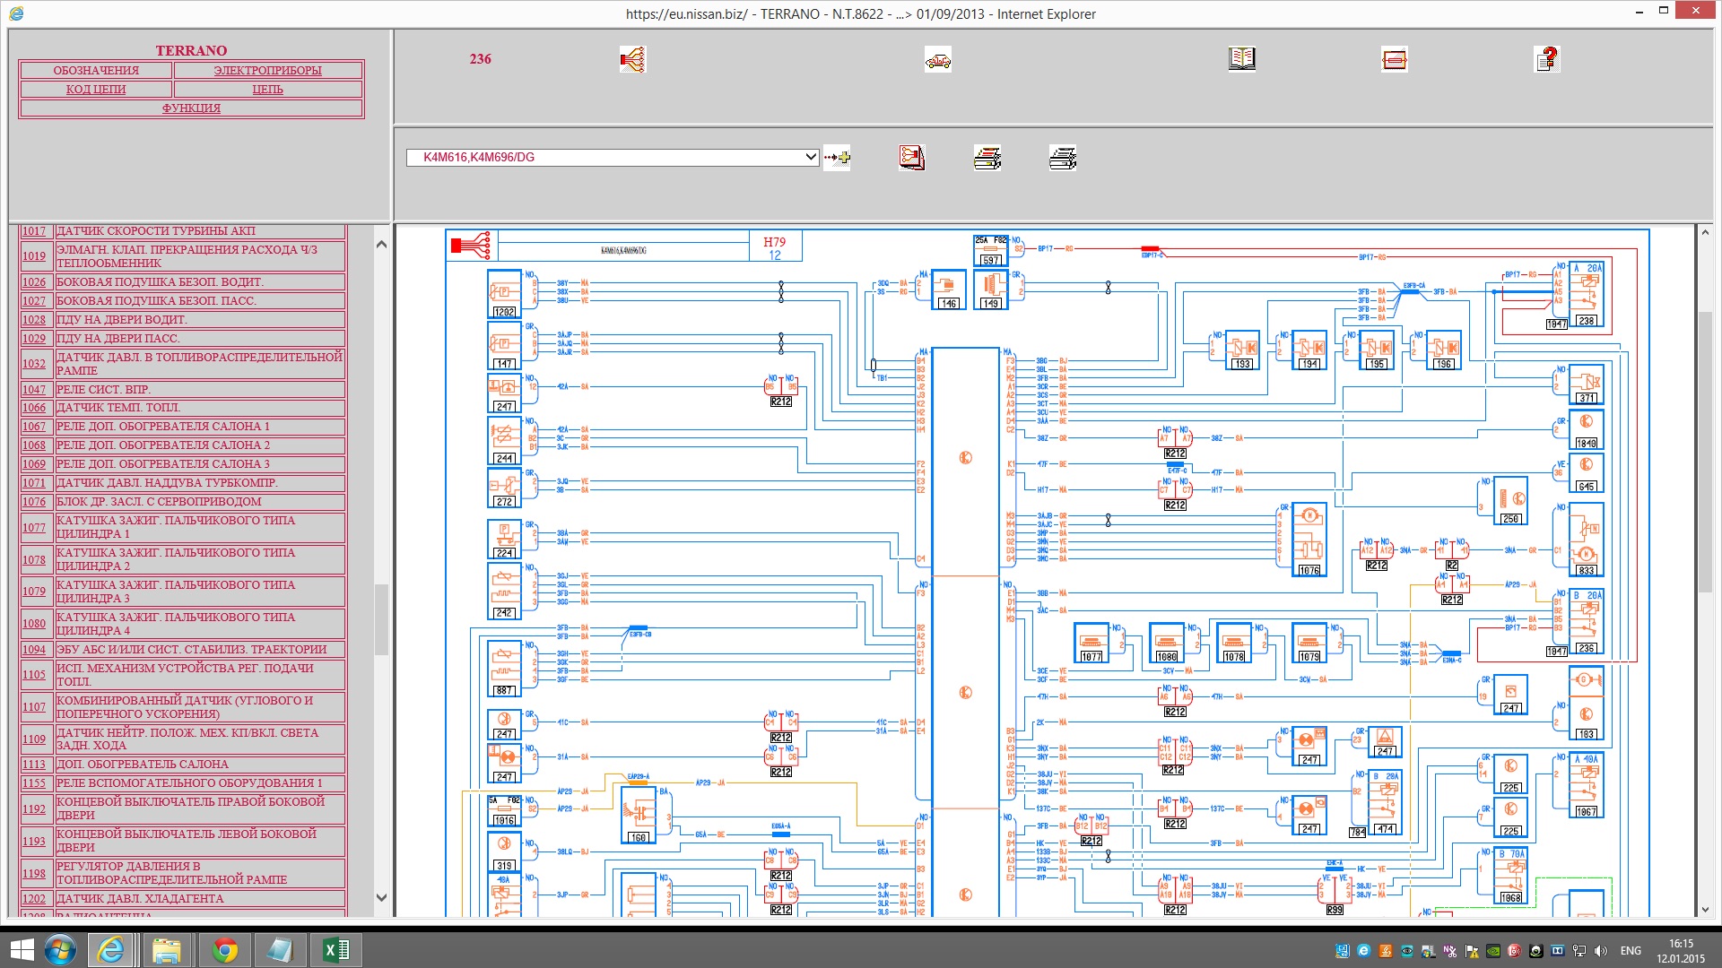This screenshot has width=1722, height=968.
Task: Open component code 1076 link
Action: (34, 502)
